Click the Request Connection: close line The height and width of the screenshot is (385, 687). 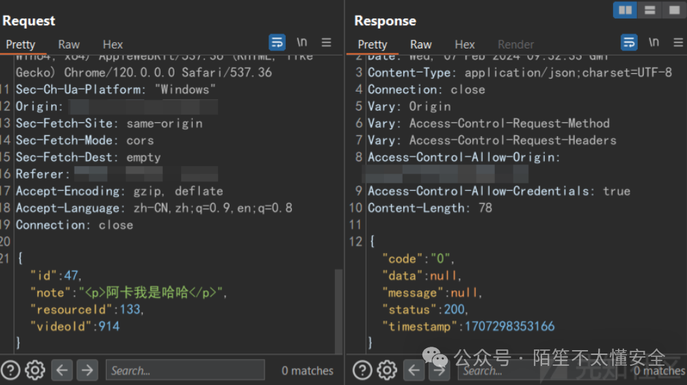[x=74, y=225]
